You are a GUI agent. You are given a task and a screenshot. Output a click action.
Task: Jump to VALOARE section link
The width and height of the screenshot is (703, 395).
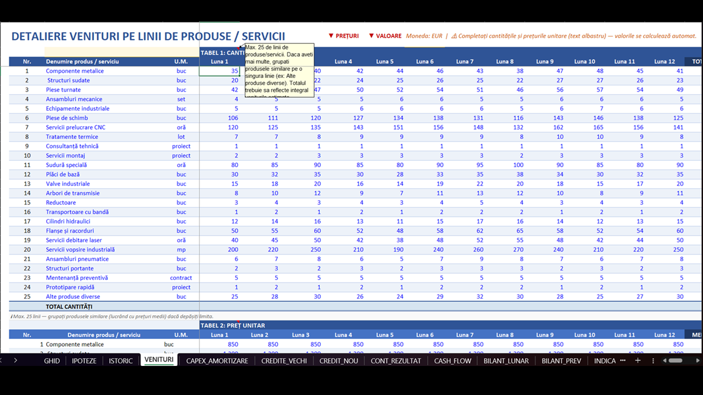click(385, 36)
